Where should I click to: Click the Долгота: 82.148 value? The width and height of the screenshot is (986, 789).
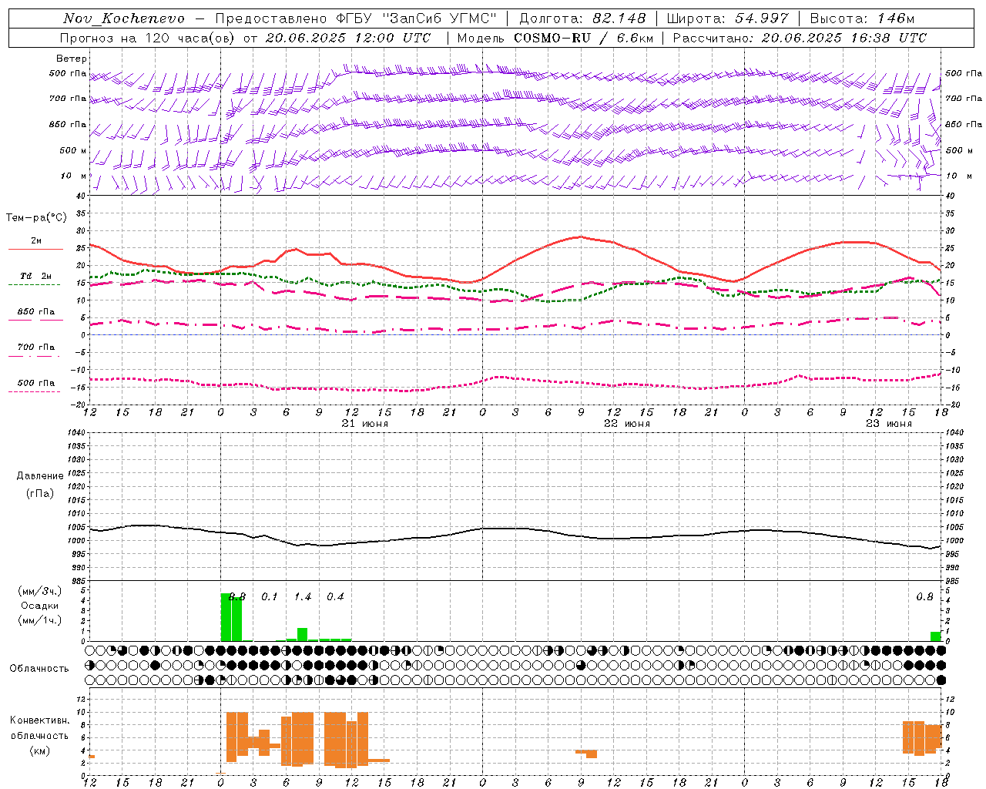coord(582,18)
